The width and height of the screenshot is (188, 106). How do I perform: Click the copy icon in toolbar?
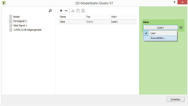(x=78, y=11)
